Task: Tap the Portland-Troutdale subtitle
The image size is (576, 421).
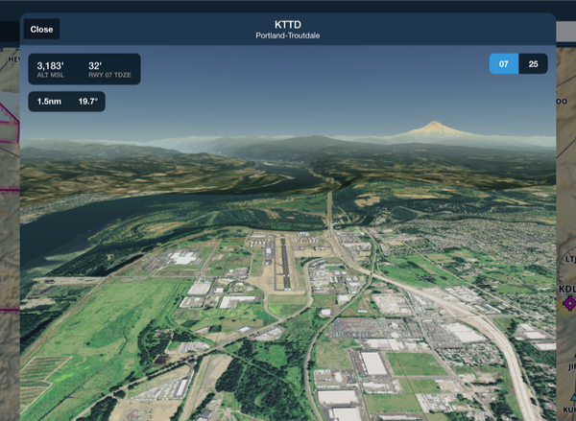Action: coord(287,36)
